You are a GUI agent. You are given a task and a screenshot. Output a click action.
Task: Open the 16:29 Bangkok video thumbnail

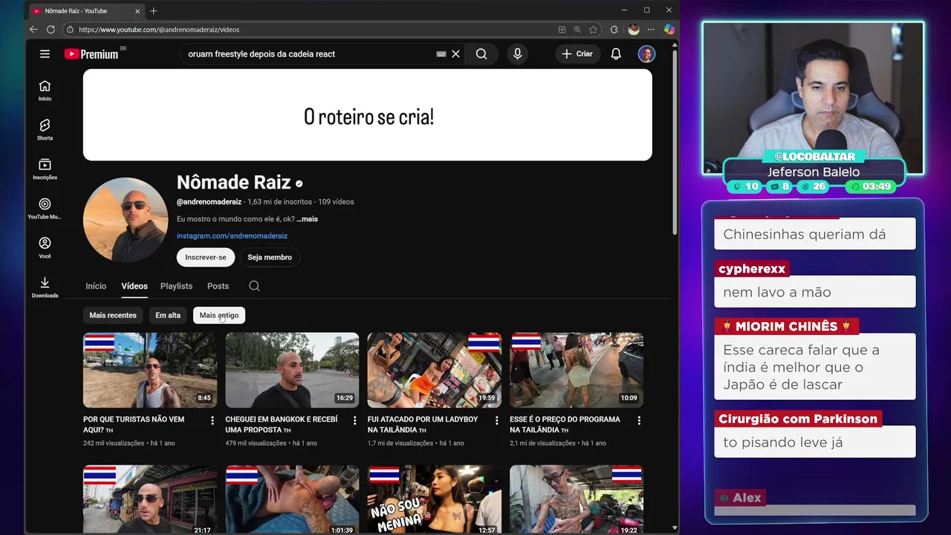pyautogui.click(x=292, y=369)
